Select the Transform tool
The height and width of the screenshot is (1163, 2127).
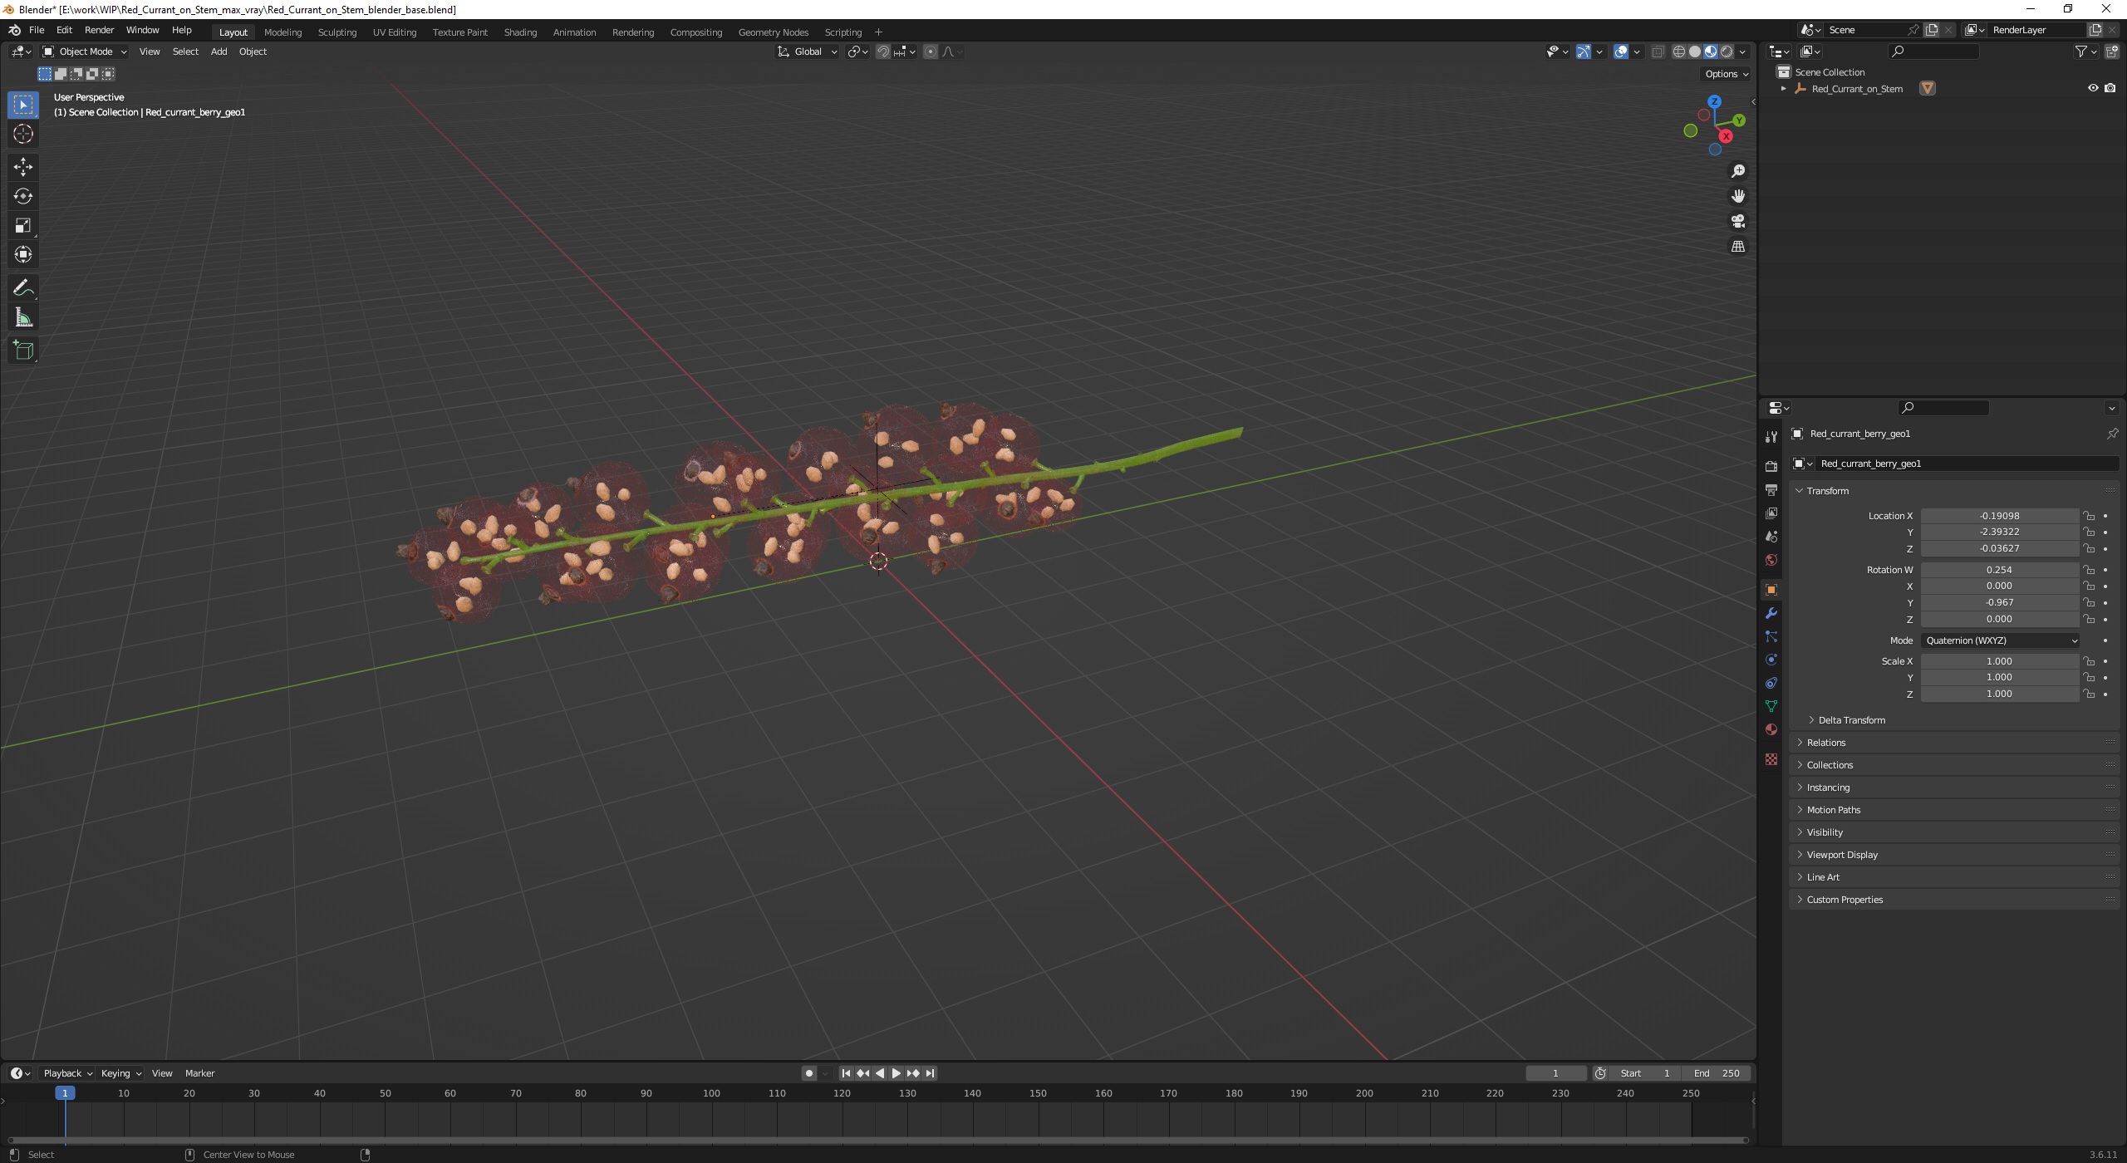(23, 254)
